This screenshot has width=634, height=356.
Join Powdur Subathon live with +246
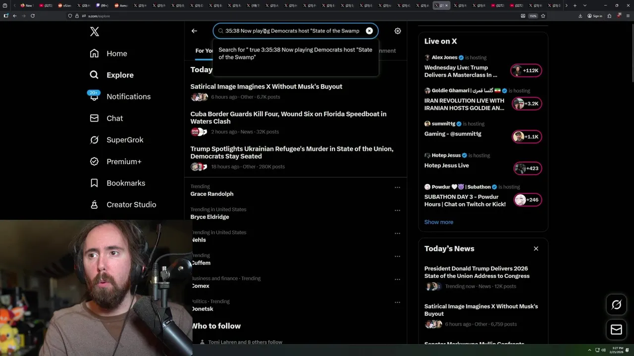pyautogui.click(x=527, y=200)
